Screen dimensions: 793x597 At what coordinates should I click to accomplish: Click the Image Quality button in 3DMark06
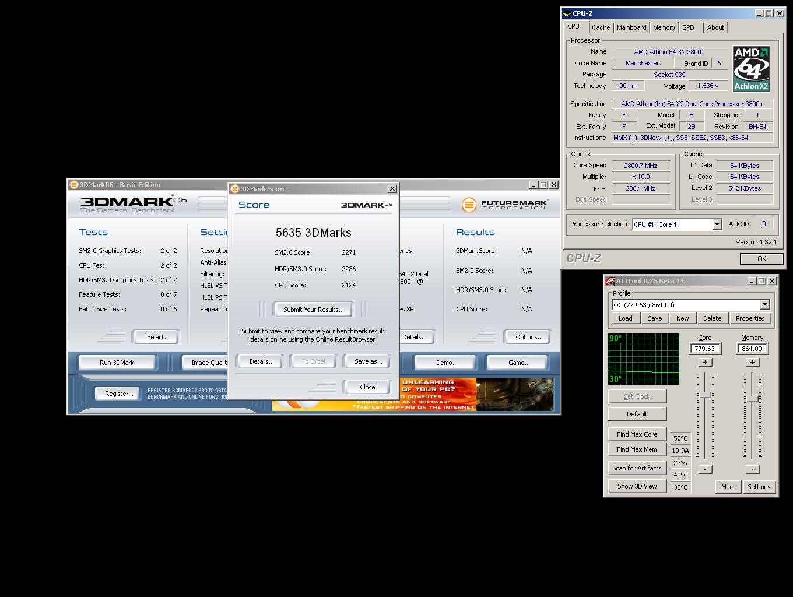tap(205, 363)
